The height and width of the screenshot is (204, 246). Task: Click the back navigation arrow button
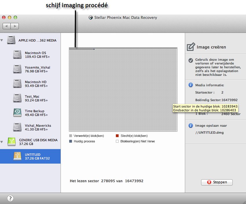[x=7, y=26]
